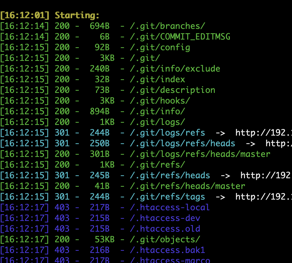The image size is (292, 263).
Task: Open the /.git/info/exclude entry
Action: (x=175, y=69)
